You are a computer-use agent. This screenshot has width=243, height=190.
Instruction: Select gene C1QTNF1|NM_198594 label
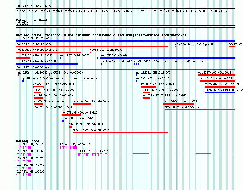(x=30, y=158)
